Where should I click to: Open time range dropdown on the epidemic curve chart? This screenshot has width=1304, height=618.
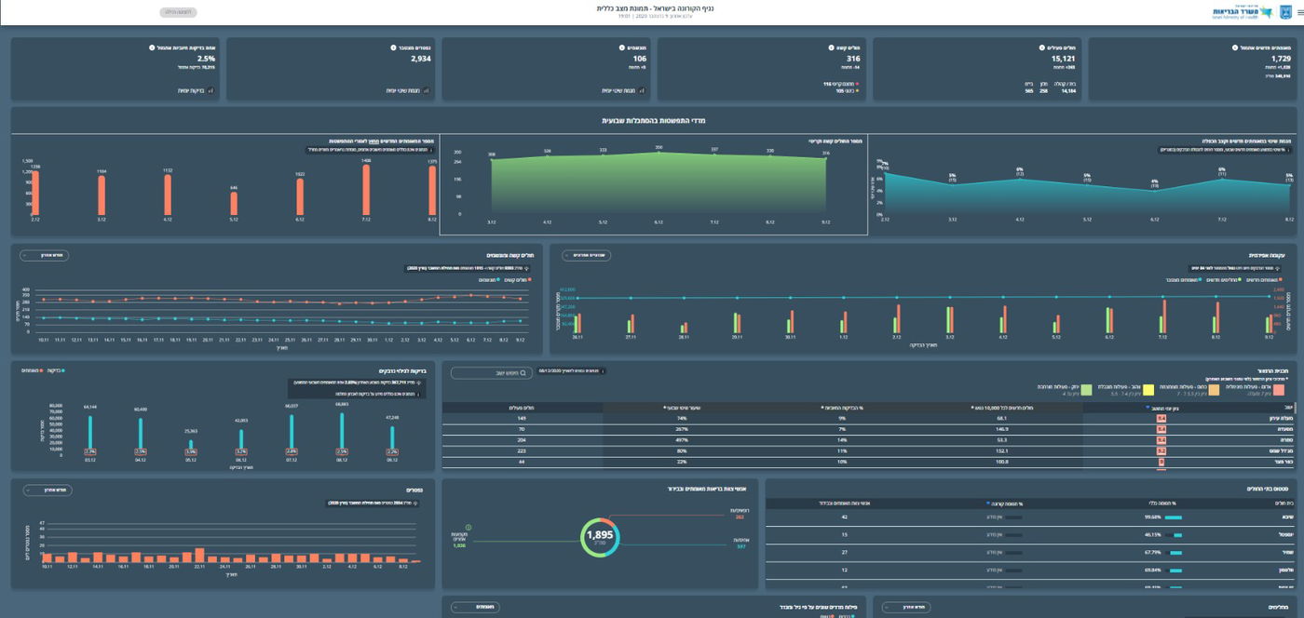point(587,255)
